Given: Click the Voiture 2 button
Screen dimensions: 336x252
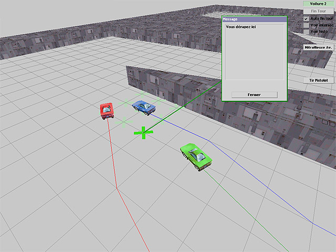Looking at the screenshot, I should coord(318,4).
